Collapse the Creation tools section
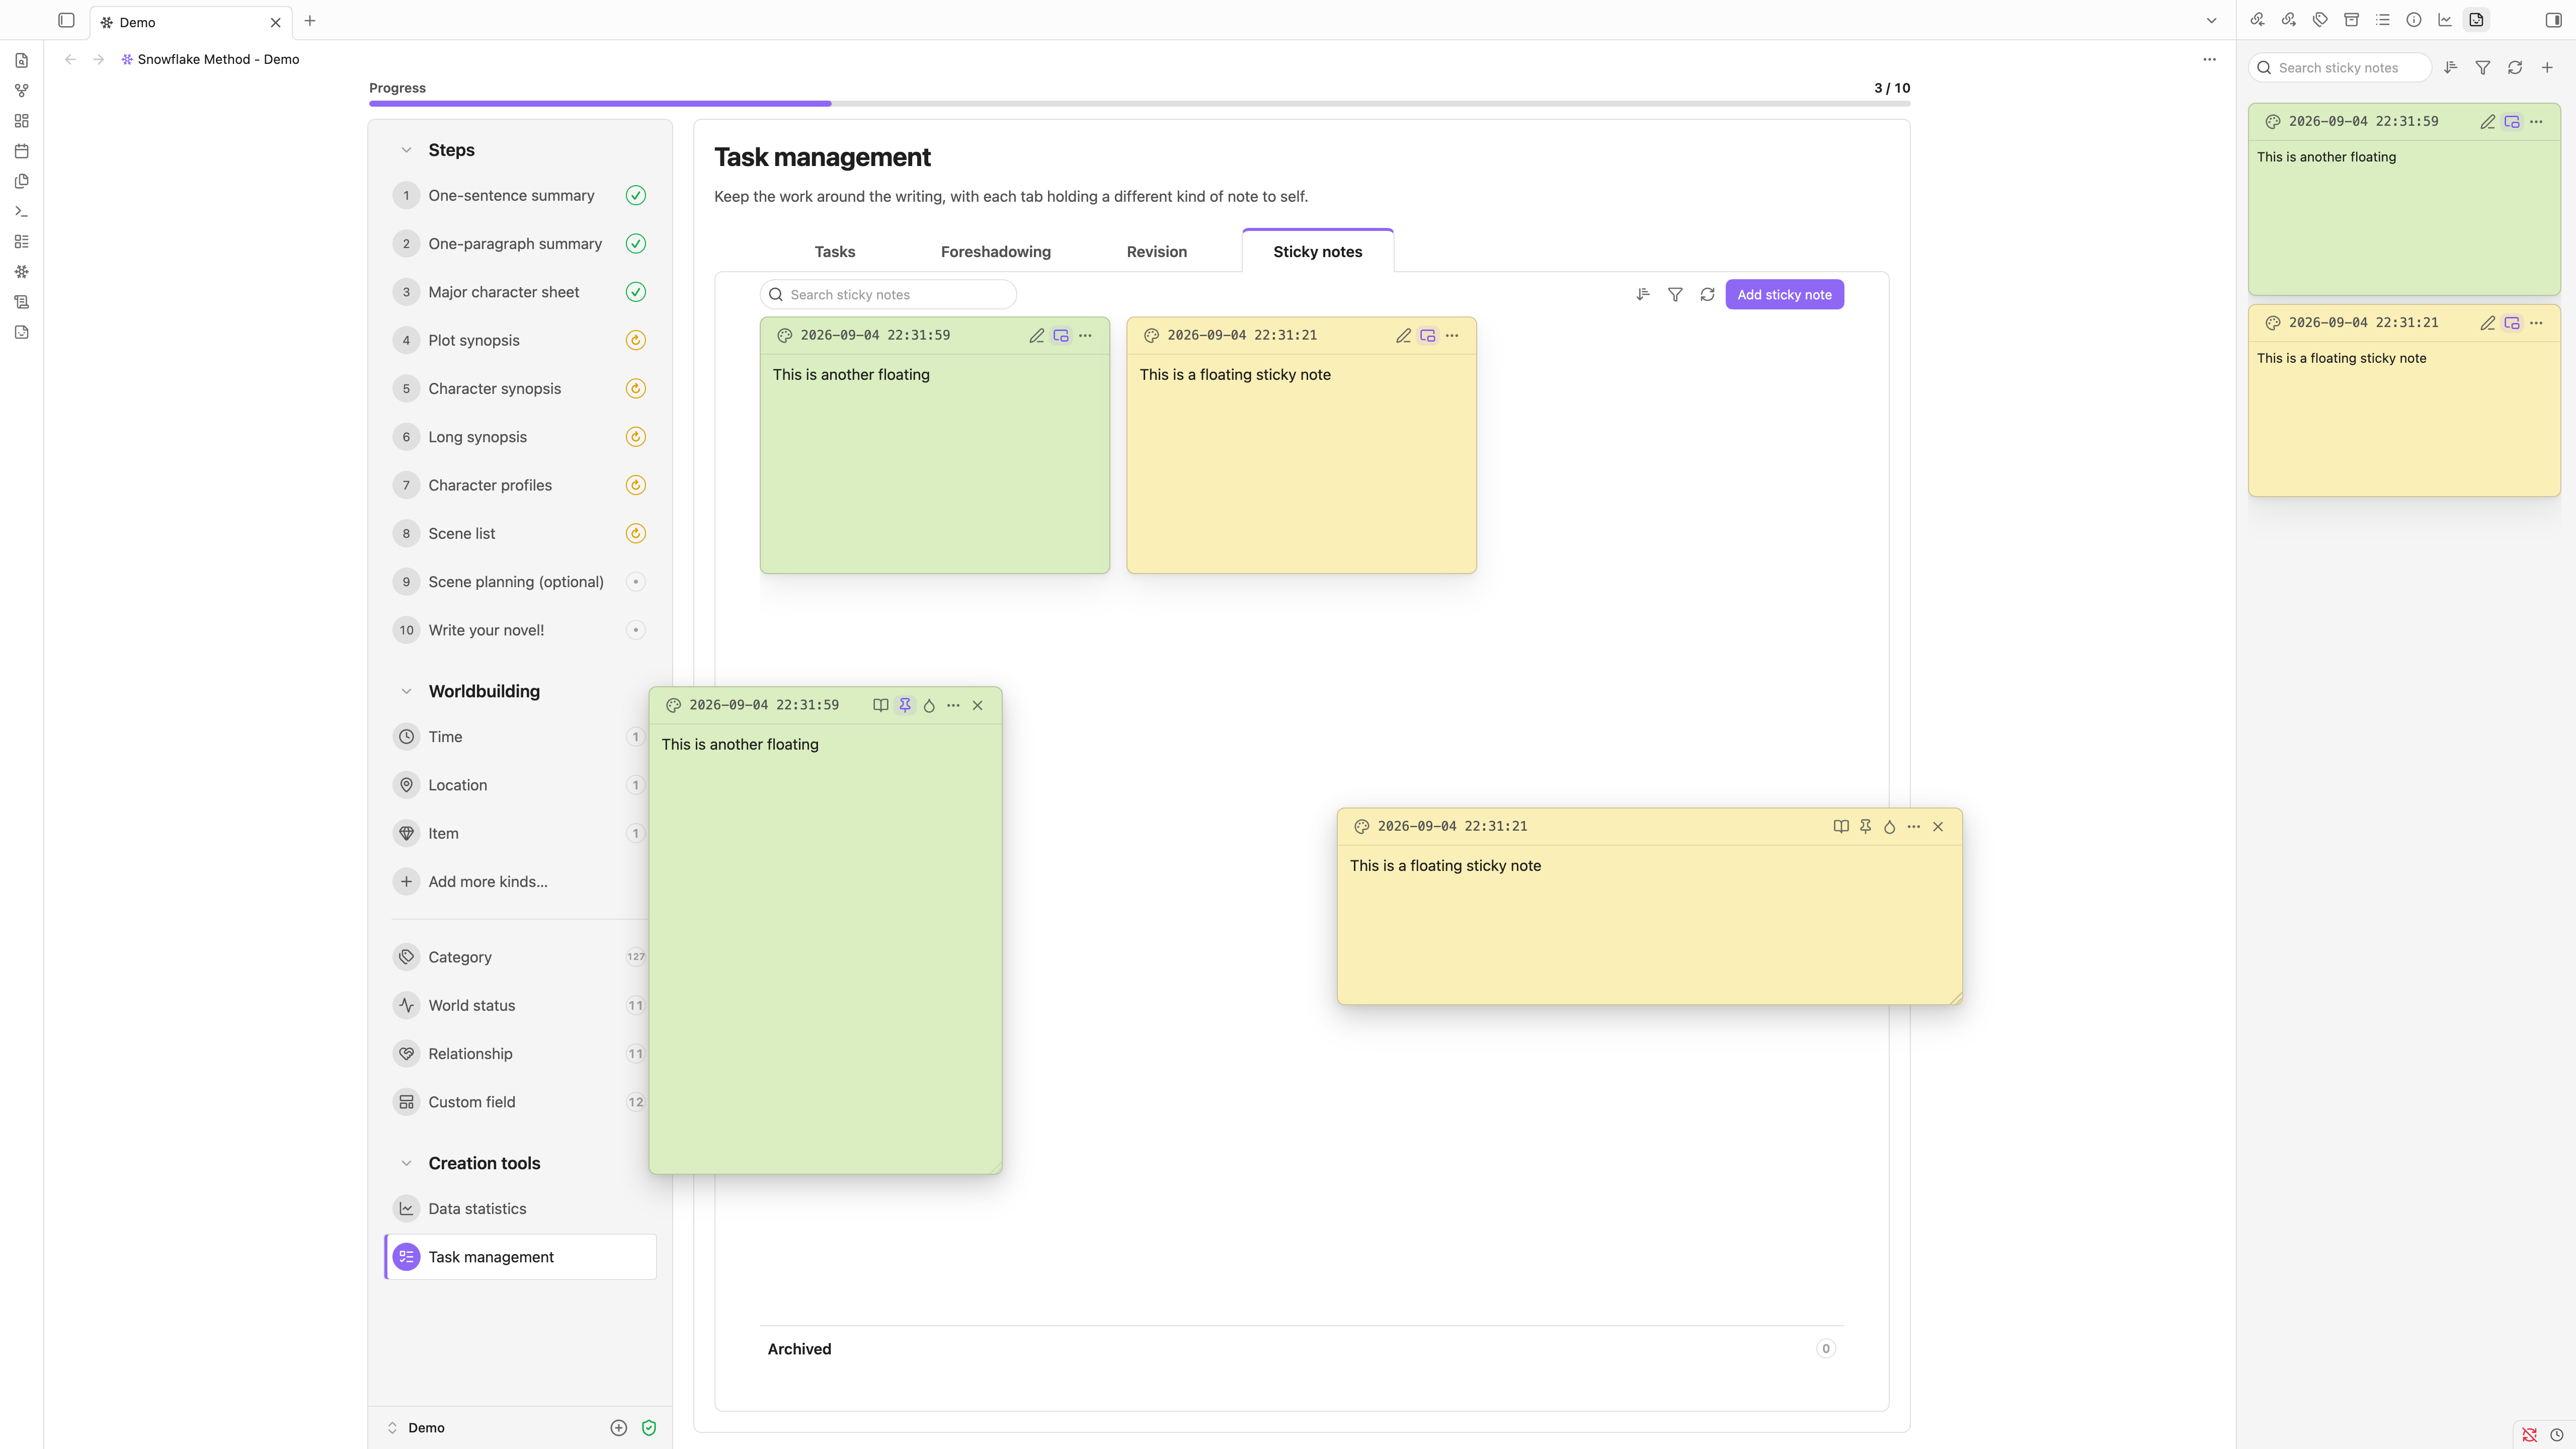This screenshot has width=2576, height=1449. (406, 1163)
